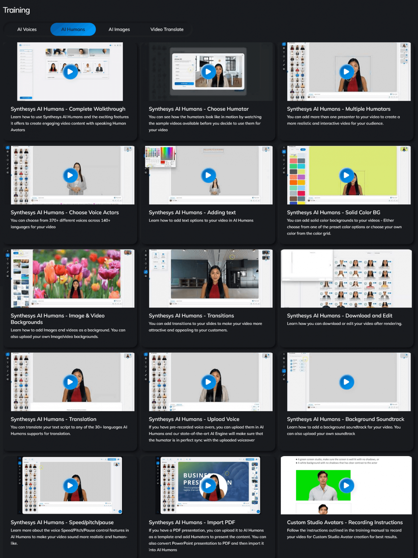This screenshot has width=418, height=558.
Task: Click description 'Learn how you can download or edit'
Action: (345, 324)
